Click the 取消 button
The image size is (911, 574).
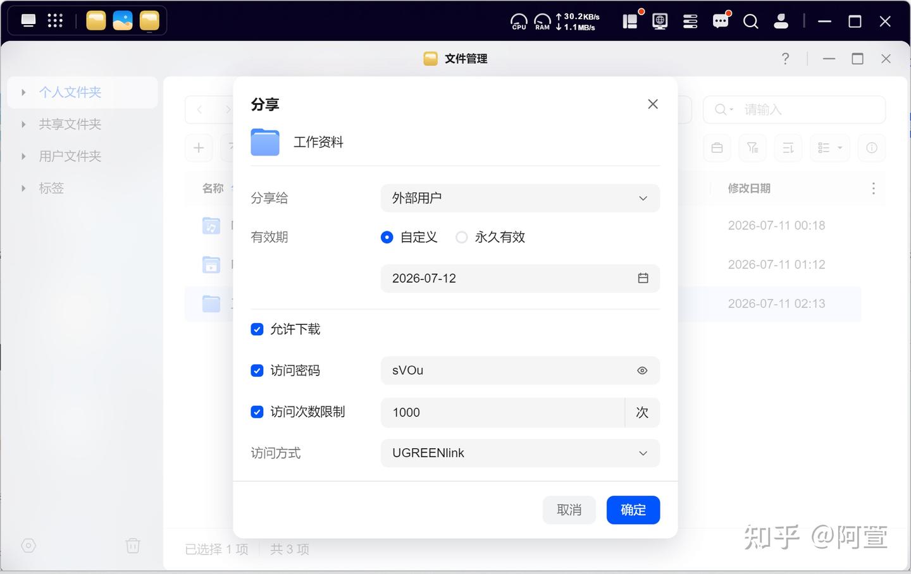click(569, 510)
